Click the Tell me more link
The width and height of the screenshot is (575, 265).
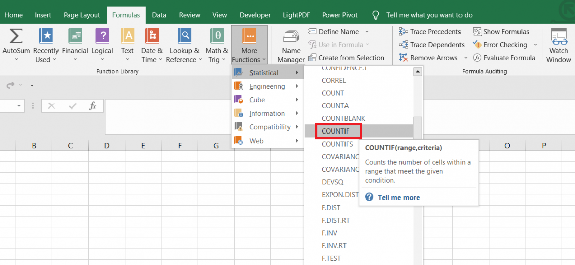click(398, 197)
